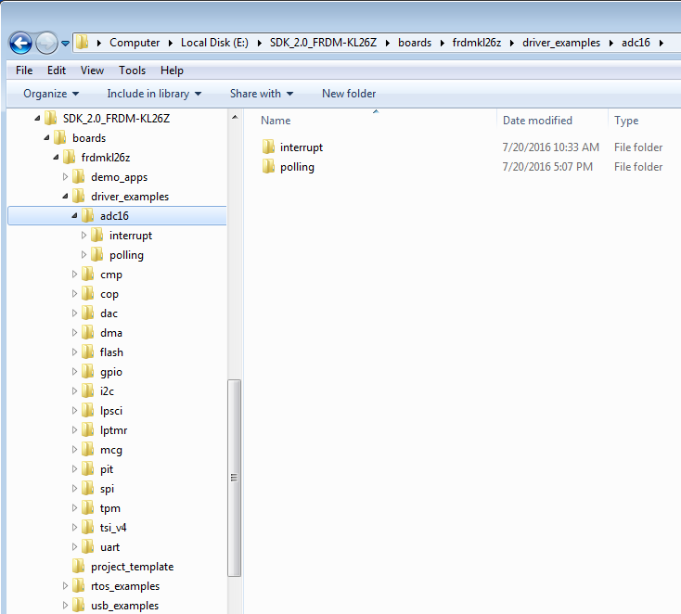Click SDK_2.0_FRDM-KL26Z in the breadcrumb
681x614 pixels.
pyautogui.click(x=323, y=43)
